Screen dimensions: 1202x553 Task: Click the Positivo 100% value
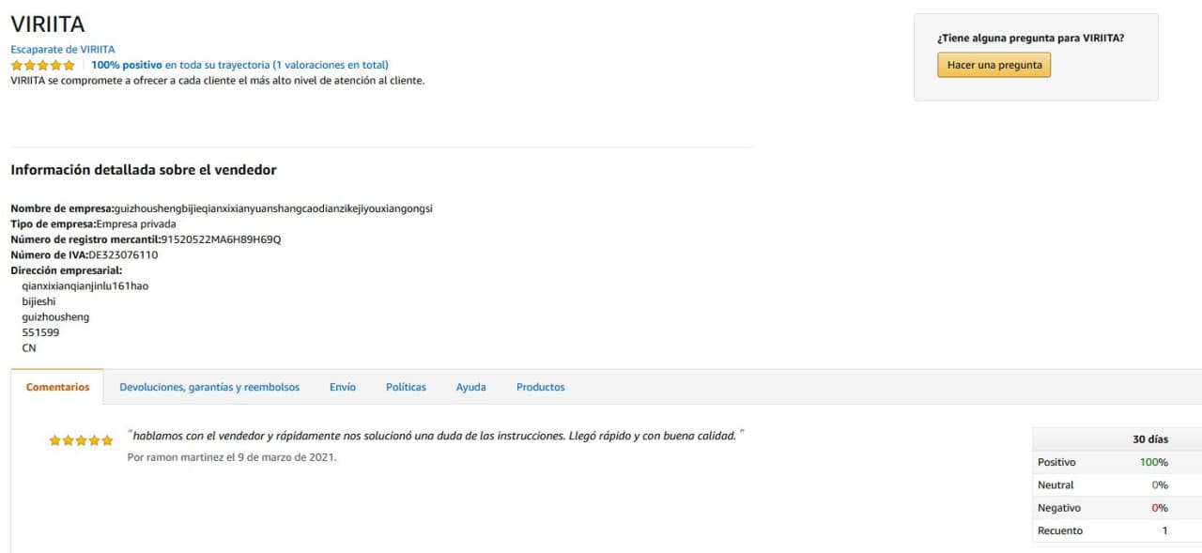[x=1154, y=462]
